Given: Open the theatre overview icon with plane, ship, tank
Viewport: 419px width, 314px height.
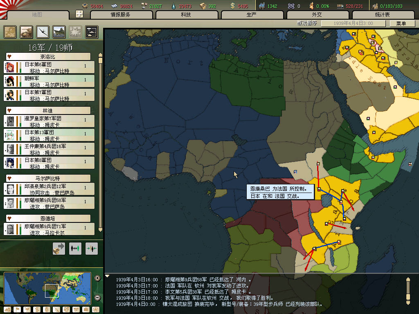Looking at the screenshot, I should click(x=92, y=32).
